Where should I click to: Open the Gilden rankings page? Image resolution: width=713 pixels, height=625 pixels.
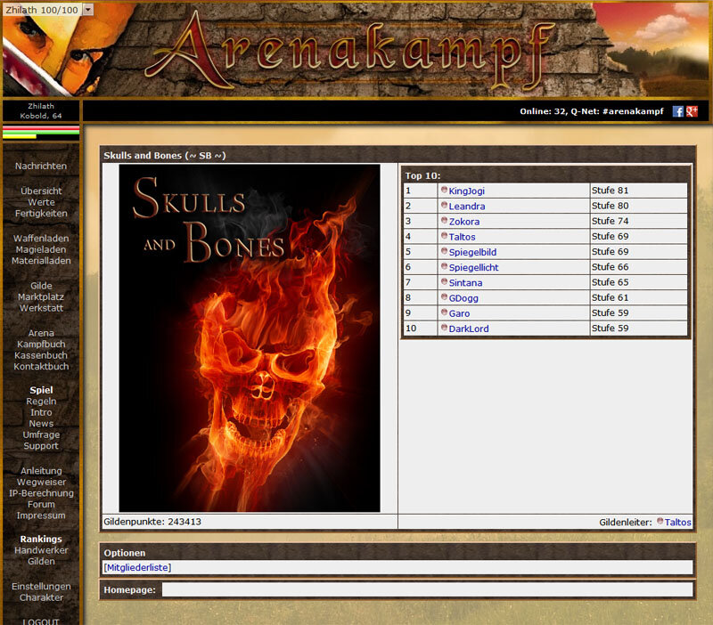(x=42, y=562)
